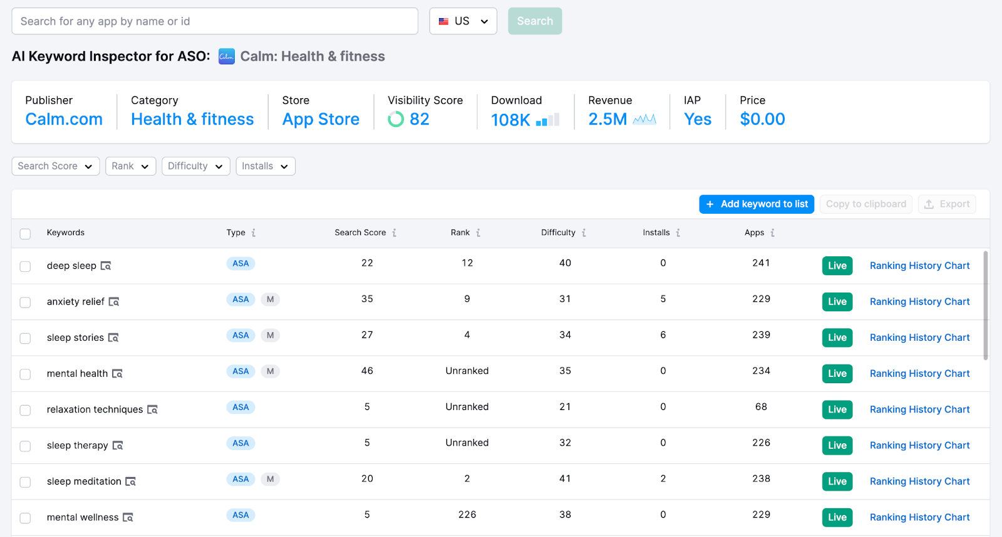Open keyword inspector icon for mental health

[117, 374]
